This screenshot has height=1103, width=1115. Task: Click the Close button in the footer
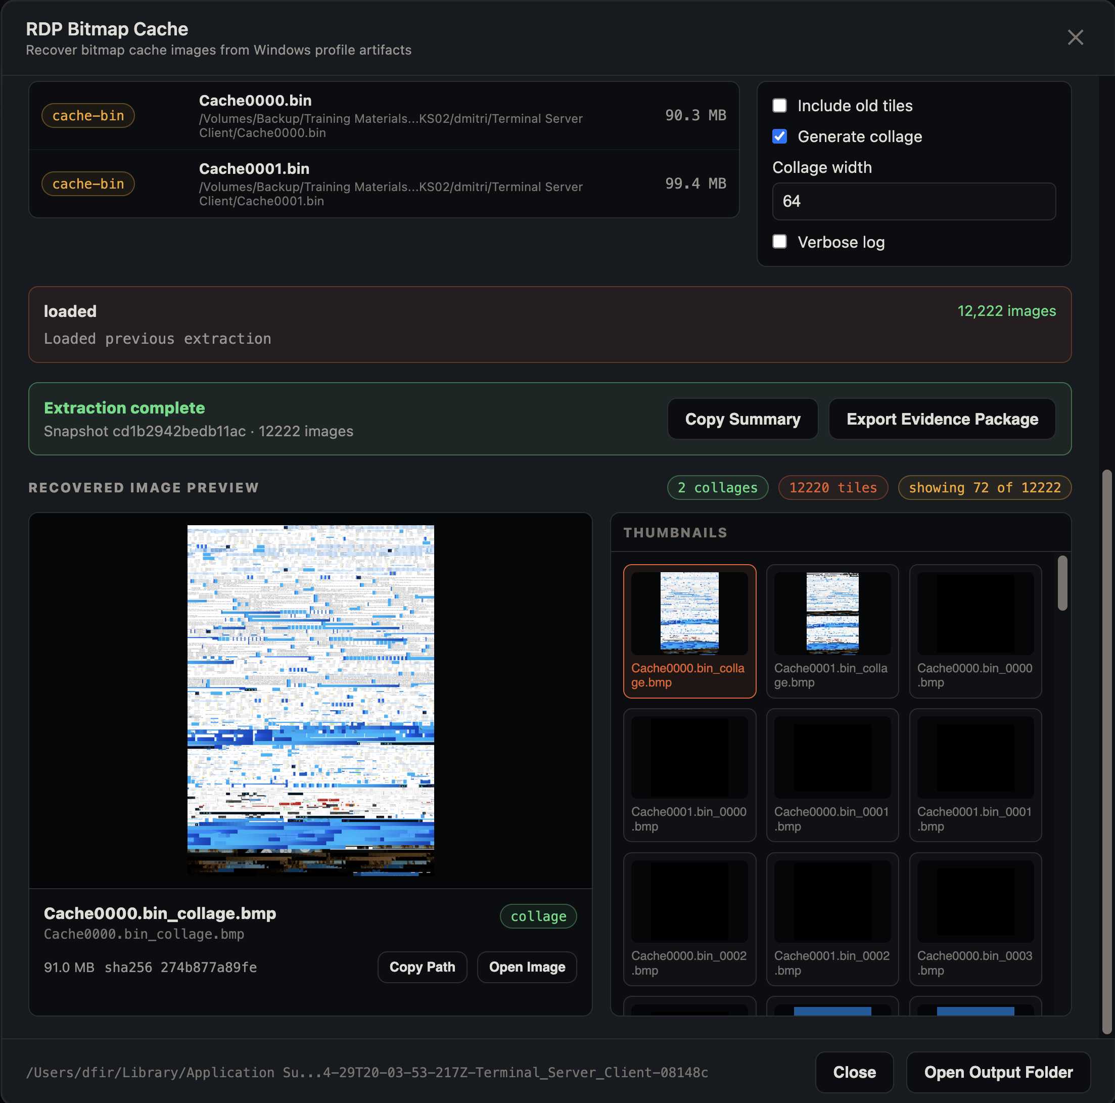click(854, 1072)
